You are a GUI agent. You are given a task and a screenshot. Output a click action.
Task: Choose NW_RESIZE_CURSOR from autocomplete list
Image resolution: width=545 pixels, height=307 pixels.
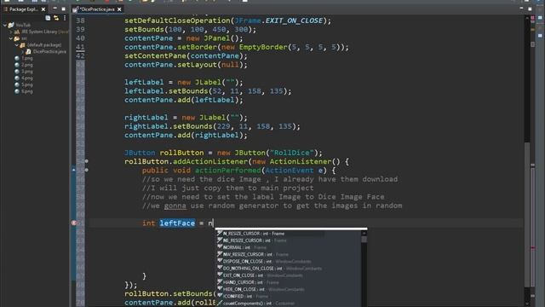click(288, 254)
